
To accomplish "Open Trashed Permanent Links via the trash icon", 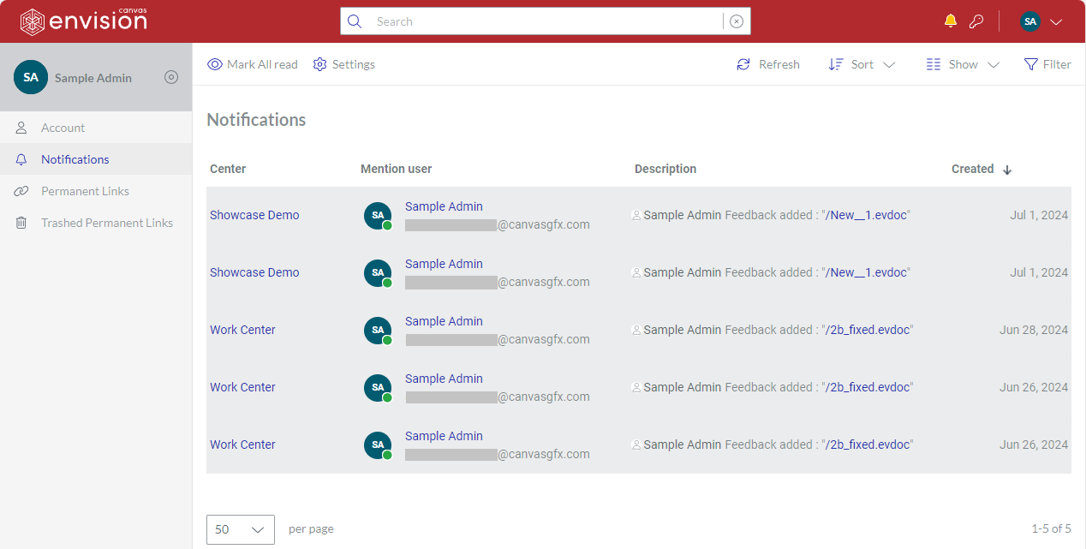I will (x=21, y=222).
